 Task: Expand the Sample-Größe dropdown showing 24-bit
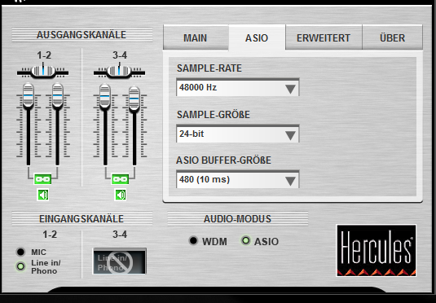pyautogui.click(x=238, y=134)
